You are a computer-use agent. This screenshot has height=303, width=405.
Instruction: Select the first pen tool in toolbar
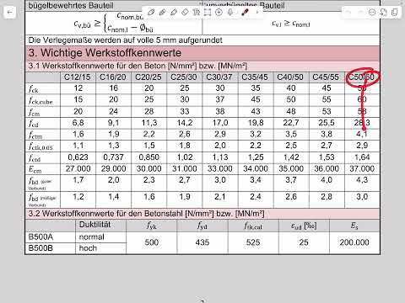pos(151,13)
